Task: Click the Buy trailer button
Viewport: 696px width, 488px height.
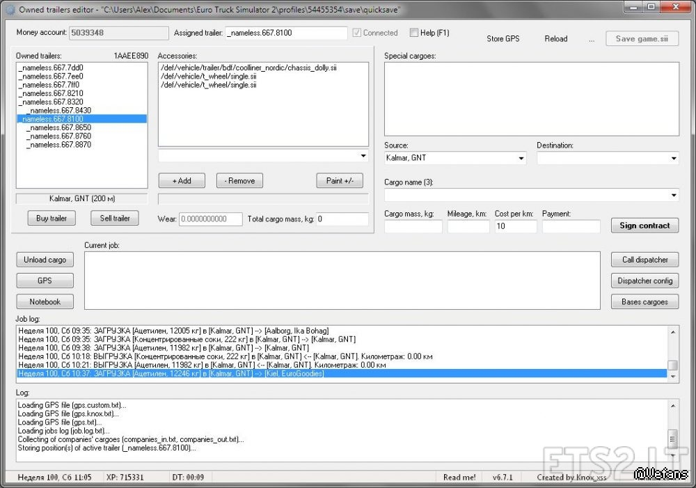Action: tap(52, 218)
